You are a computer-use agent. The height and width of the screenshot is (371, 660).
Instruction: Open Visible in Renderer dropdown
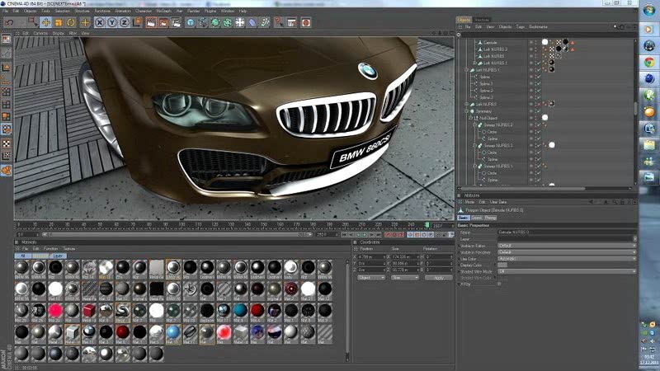(567, 252)
